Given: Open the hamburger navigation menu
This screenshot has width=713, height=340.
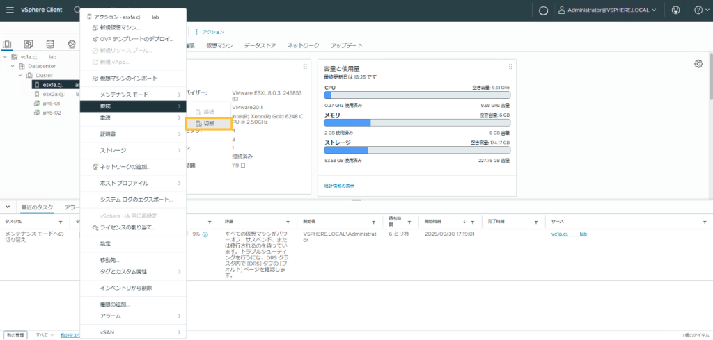Looking at the screenshot, I should (x=10, y=10).
